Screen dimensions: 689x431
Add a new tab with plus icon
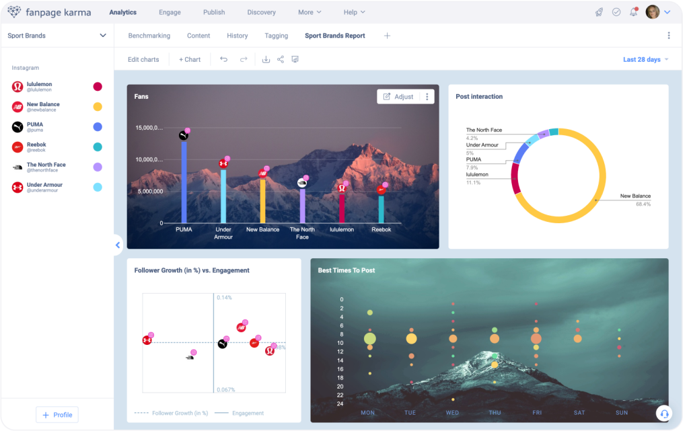coord(387,36)
